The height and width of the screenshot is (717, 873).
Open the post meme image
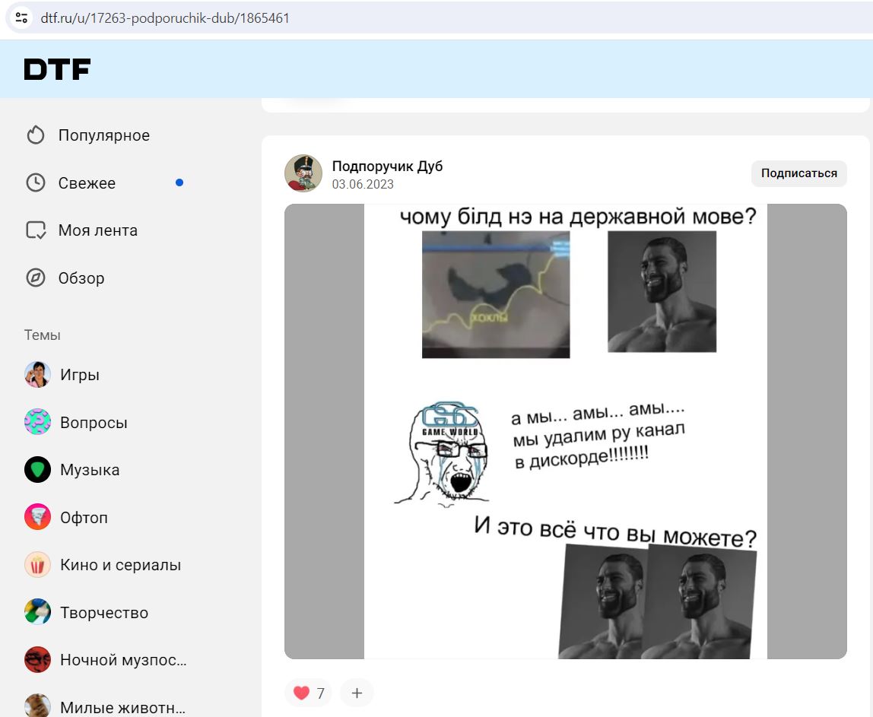566,431
